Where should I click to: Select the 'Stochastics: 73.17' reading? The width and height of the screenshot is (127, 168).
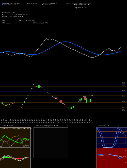tap(8, 13)
